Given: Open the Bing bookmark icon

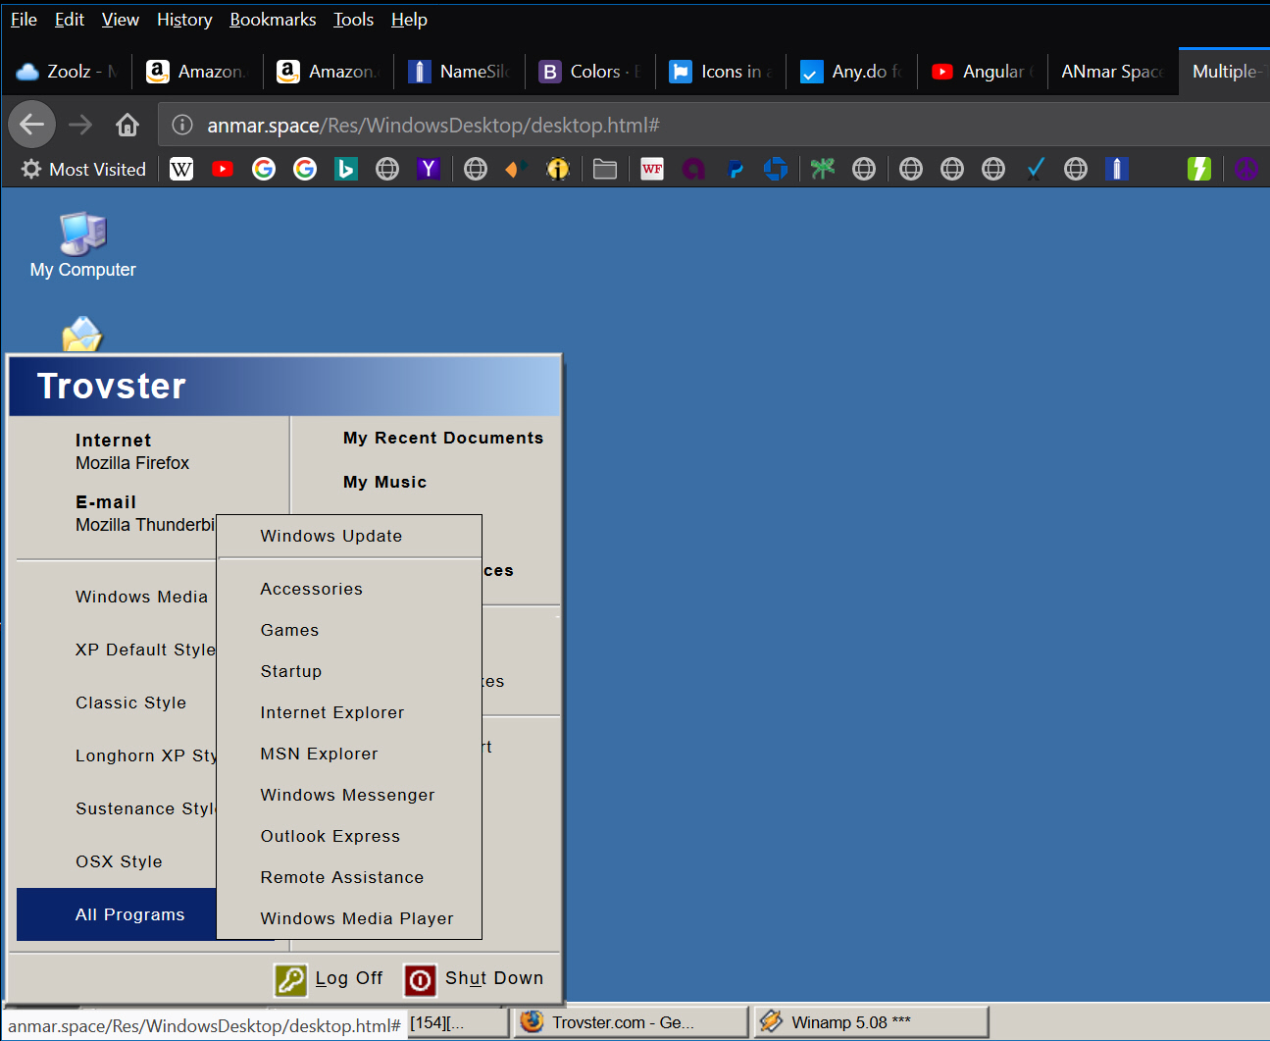Looking at the screenshot, I should (x=345, y=170).
